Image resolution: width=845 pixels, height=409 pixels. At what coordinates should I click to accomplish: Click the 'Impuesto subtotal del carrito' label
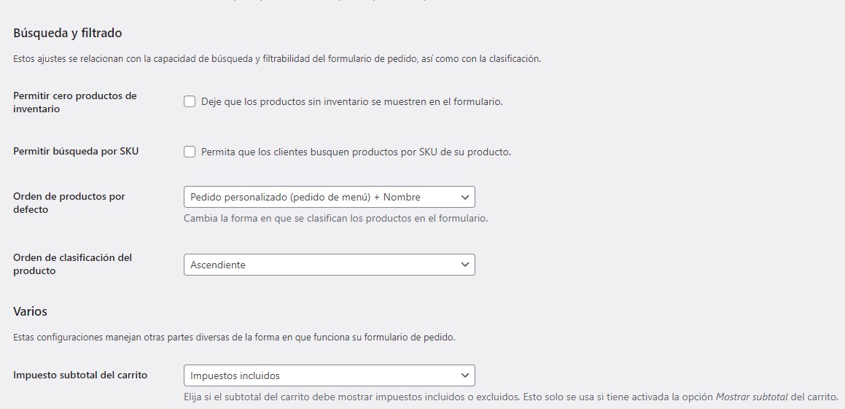[x=80, y=375]
